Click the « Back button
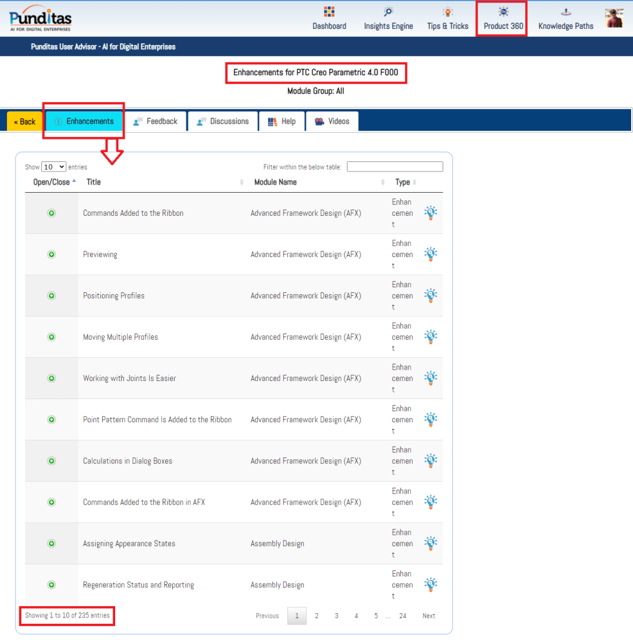 [x=25, y=122]
